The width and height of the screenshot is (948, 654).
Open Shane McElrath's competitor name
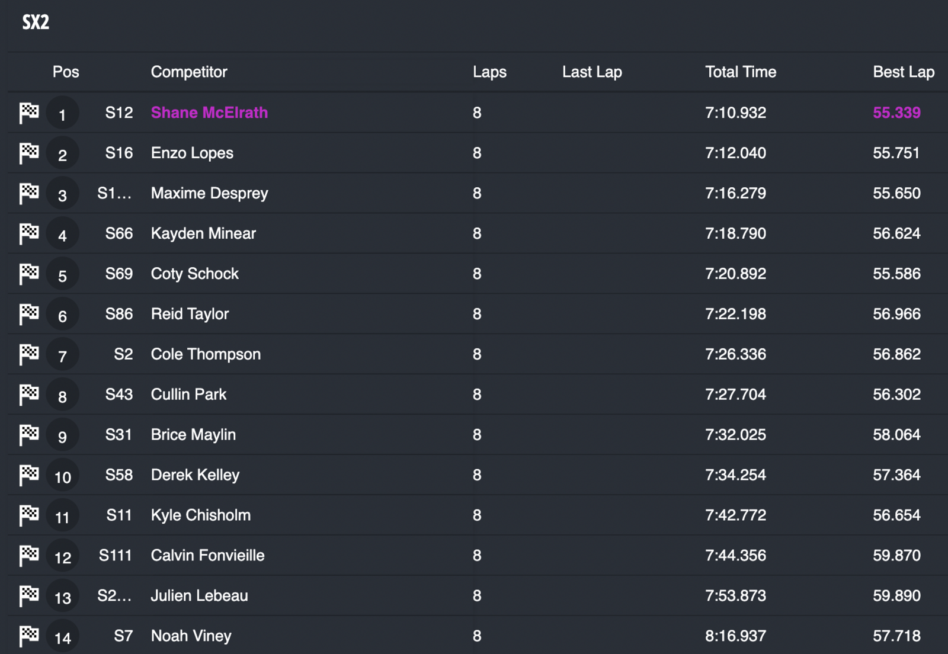pos(209,113)
